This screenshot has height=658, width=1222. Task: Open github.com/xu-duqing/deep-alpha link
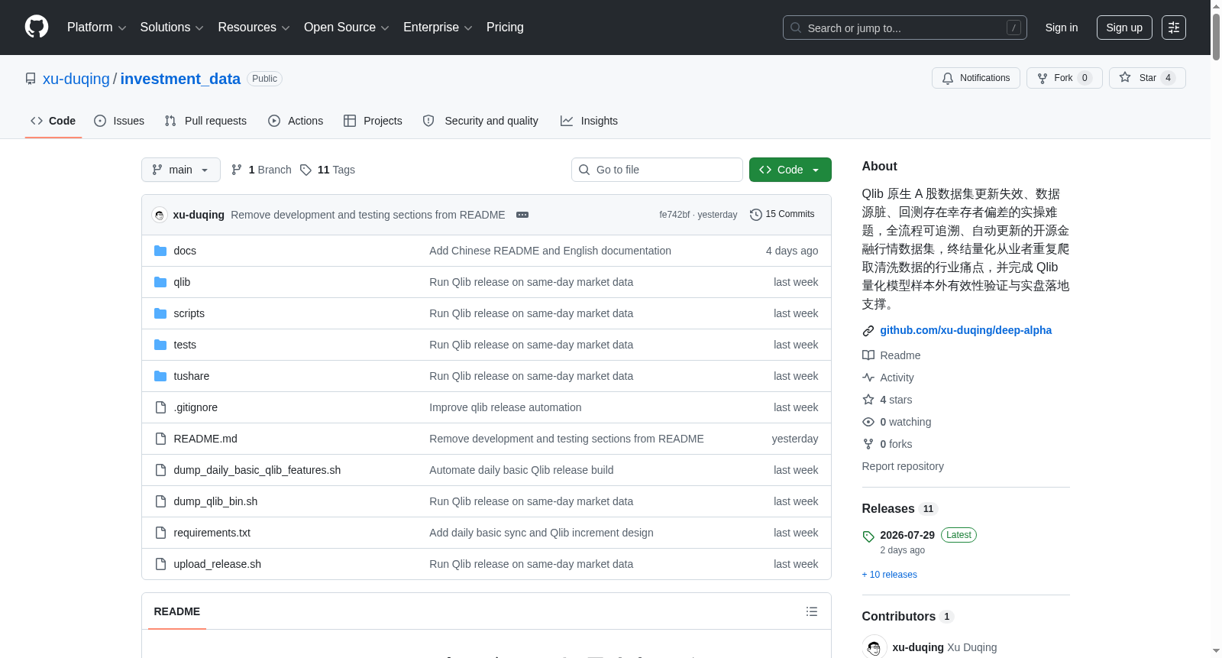(966, 330)
